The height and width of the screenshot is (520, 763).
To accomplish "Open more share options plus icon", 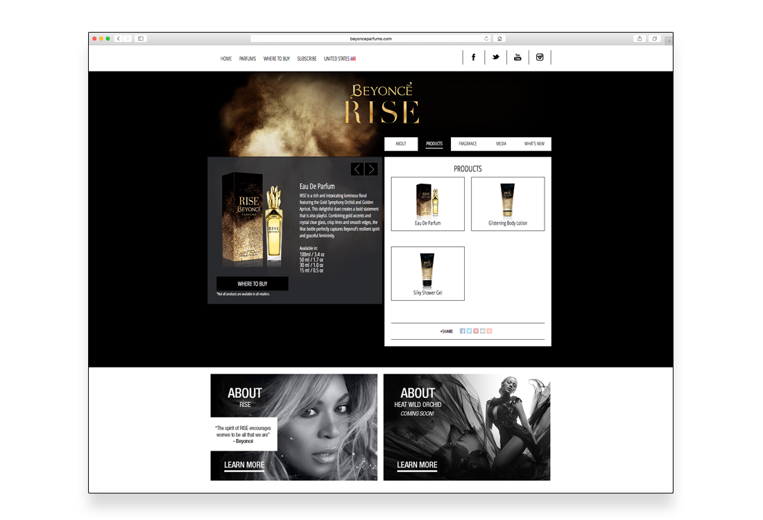I will pos(490,331).
